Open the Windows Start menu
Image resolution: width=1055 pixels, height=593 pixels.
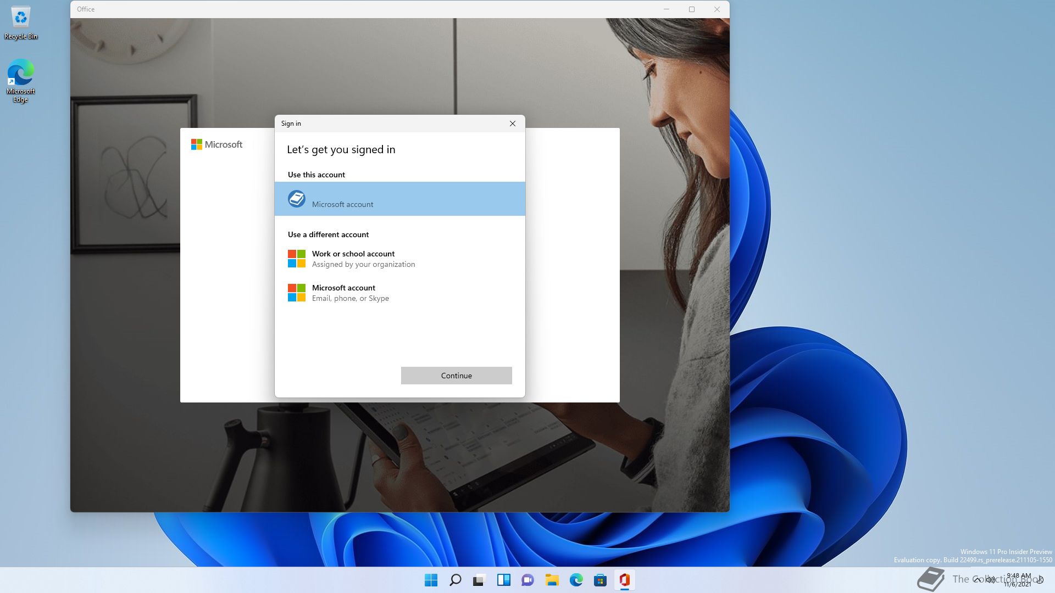431,580
